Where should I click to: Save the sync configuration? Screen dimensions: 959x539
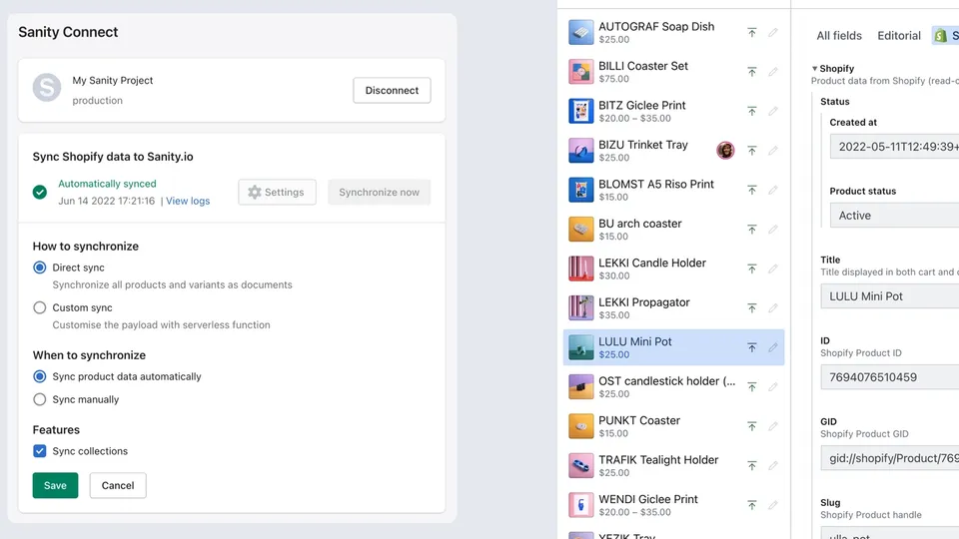(x=55, y=485)
